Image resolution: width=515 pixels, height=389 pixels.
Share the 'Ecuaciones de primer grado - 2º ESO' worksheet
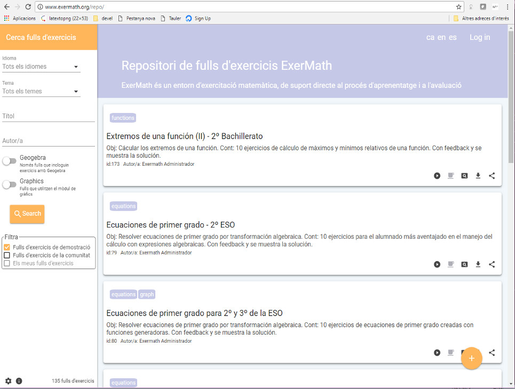click(x=492, y=264)
